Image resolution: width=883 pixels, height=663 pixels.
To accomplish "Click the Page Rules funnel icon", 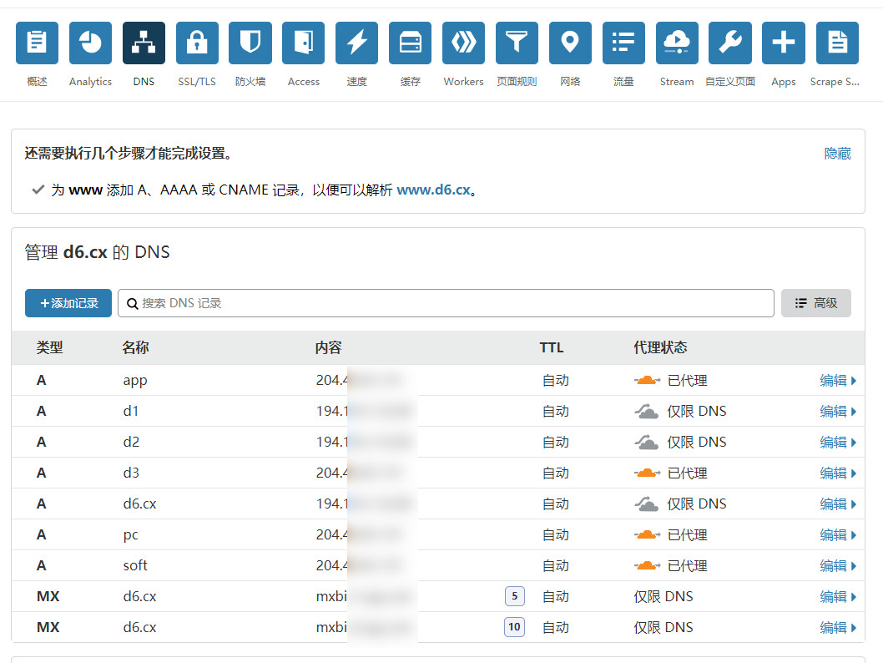I will tap(517, 43).
